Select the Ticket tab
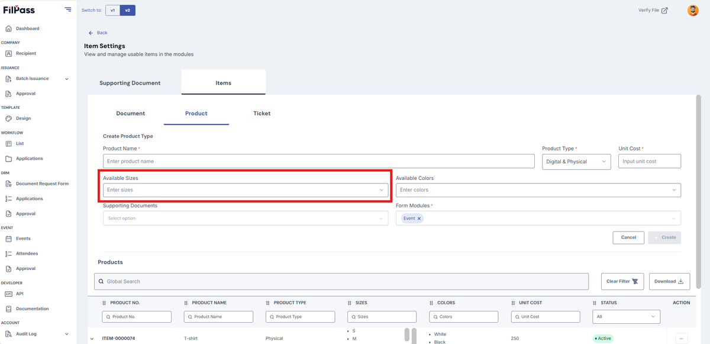This screenshot has width=710, height=344. click(262, 113)
